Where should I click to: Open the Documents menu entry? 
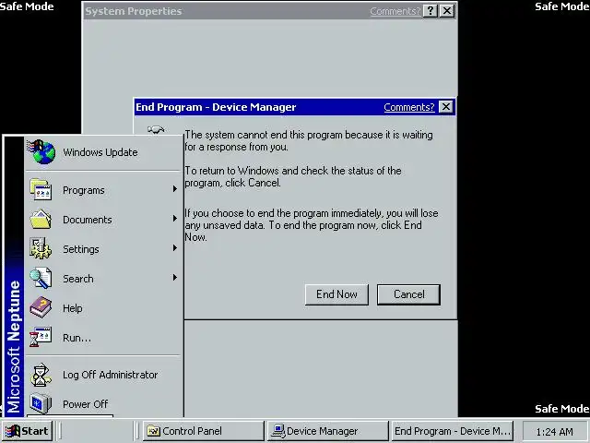[103, 220]
